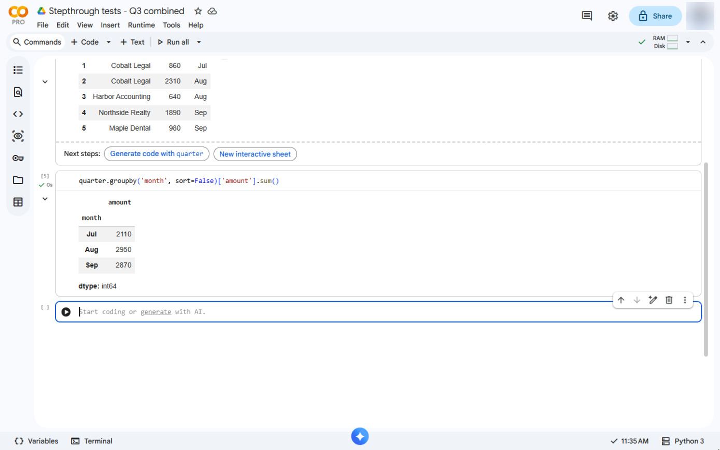This screenshot has height=450, width=720.
Task: Open the Runtime menu
Action: 141,25
